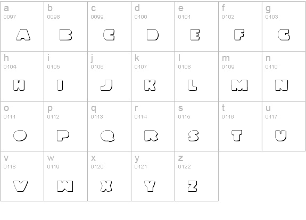Choose the M glyph in cell 0109
The height and width of the screenshot is (220, 306).
pyautogui.click(x=239, y=85)
